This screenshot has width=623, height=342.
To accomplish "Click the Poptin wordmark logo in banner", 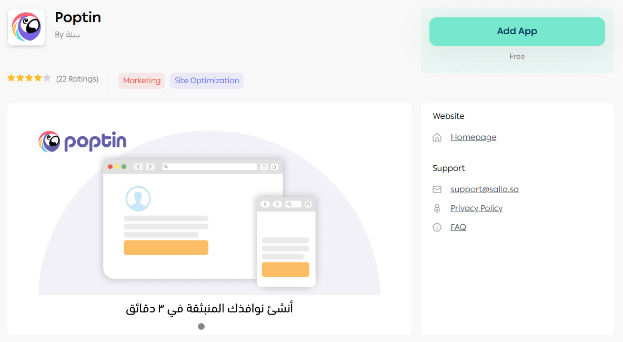I will tap(83, 142).
